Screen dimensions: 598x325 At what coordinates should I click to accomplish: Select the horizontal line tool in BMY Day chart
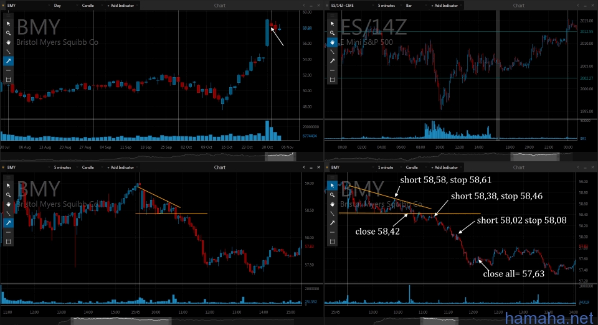[8, 70]
